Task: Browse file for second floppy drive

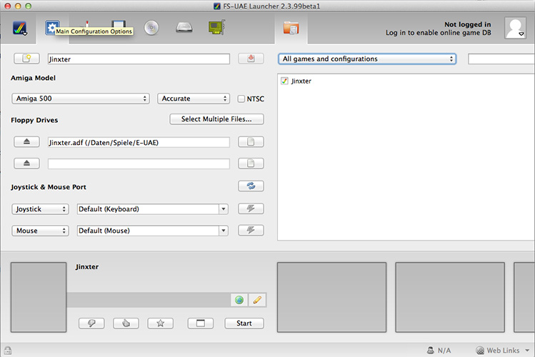Action: 251,164
